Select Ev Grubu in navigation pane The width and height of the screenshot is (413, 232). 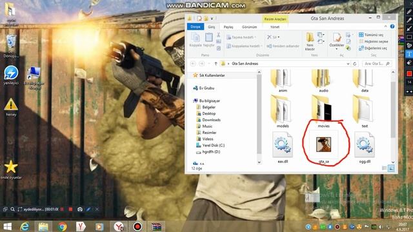(x=204, y=88)
